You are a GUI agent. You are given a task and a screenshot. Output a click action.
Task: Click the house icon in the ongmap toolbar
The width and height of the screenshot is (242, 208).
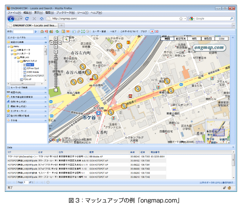(42, 32)
